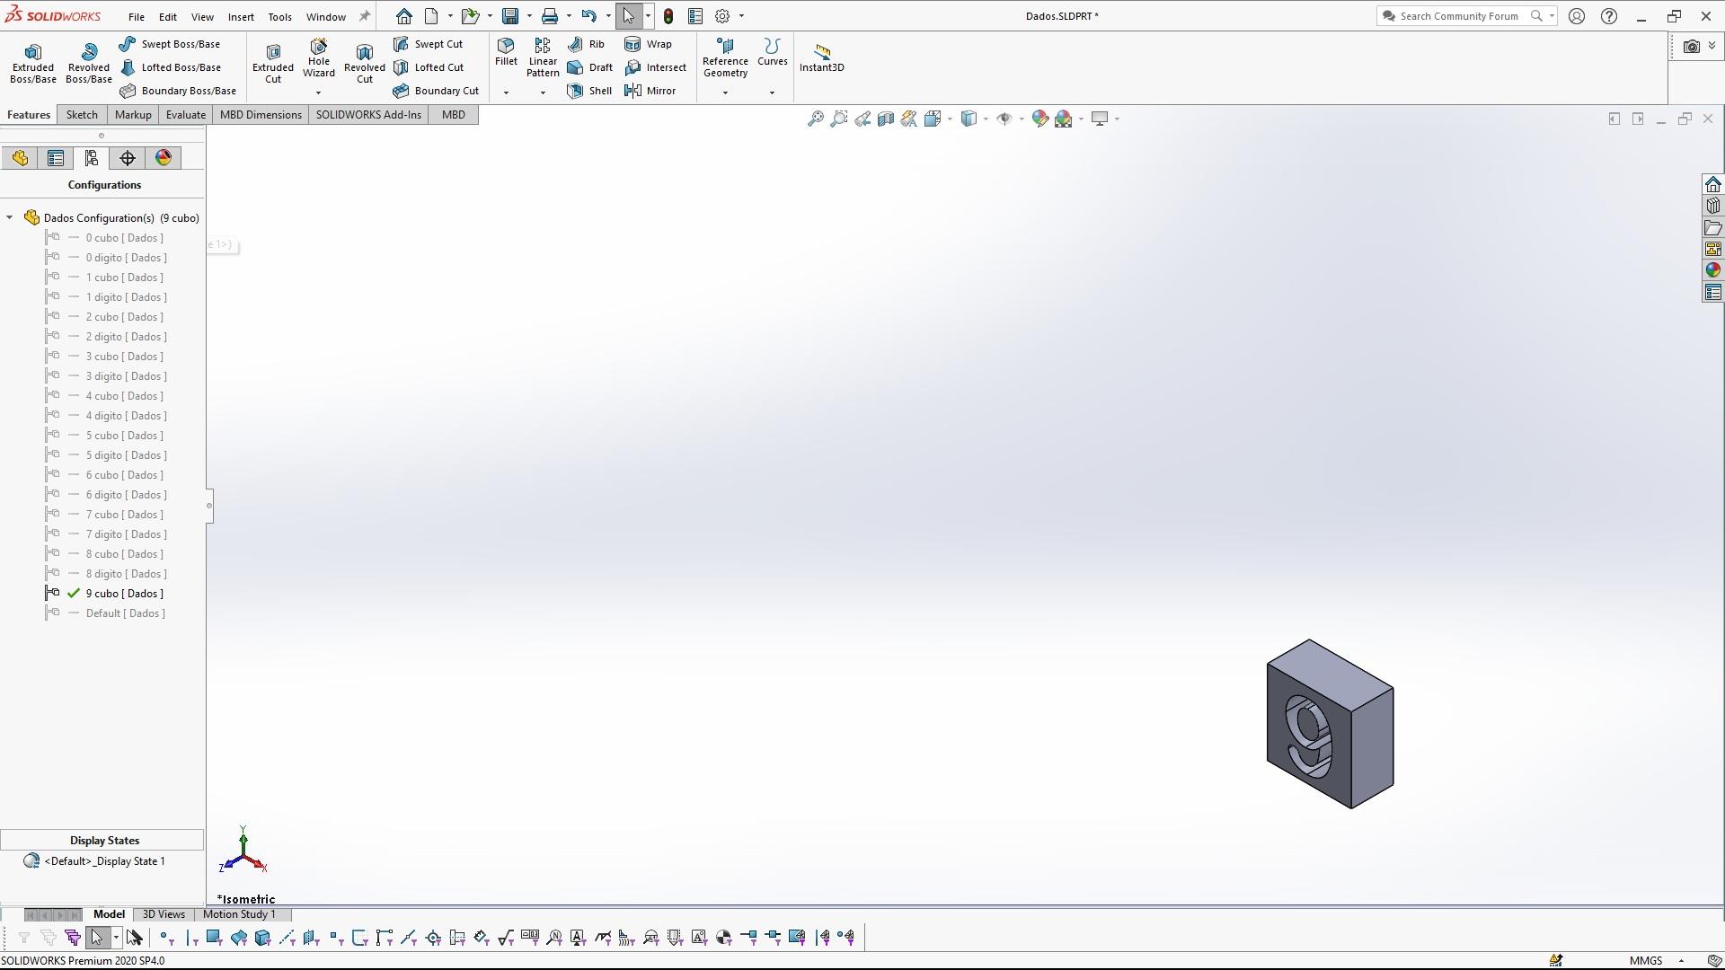Open the File menu
Image resolution: width=1725 pixels, height=970 pixels.
[x=136, y=17]
